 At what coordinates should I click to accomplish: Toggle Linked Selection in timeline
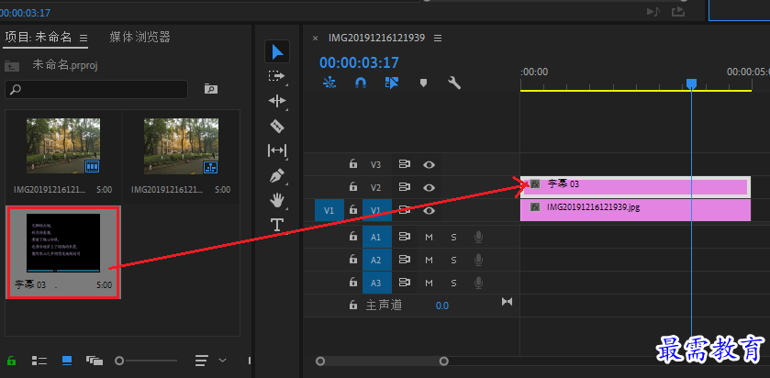pyautogui.click(x=391, y=83)
